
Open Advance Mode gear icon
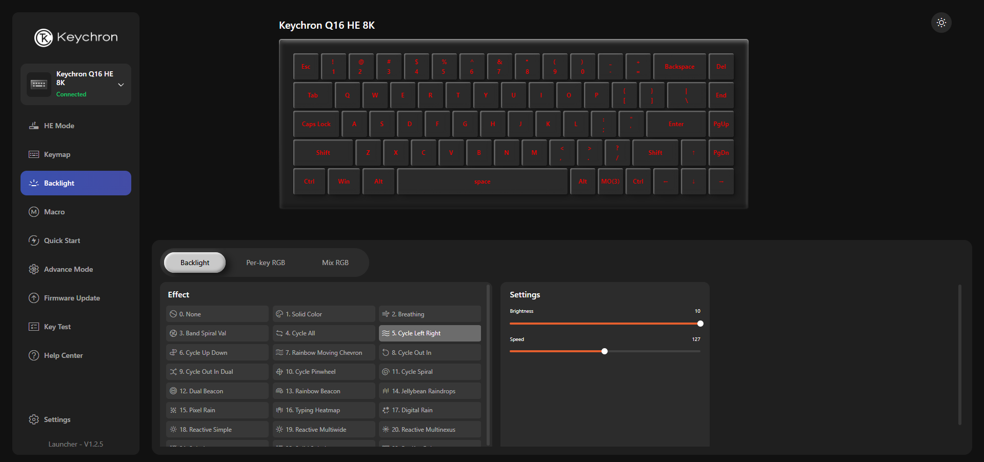click(x=34, y=269)
